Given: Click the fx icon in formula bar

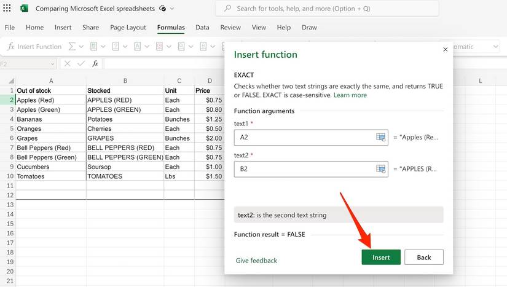Looking at the screenshot, I should coord(95,64).
